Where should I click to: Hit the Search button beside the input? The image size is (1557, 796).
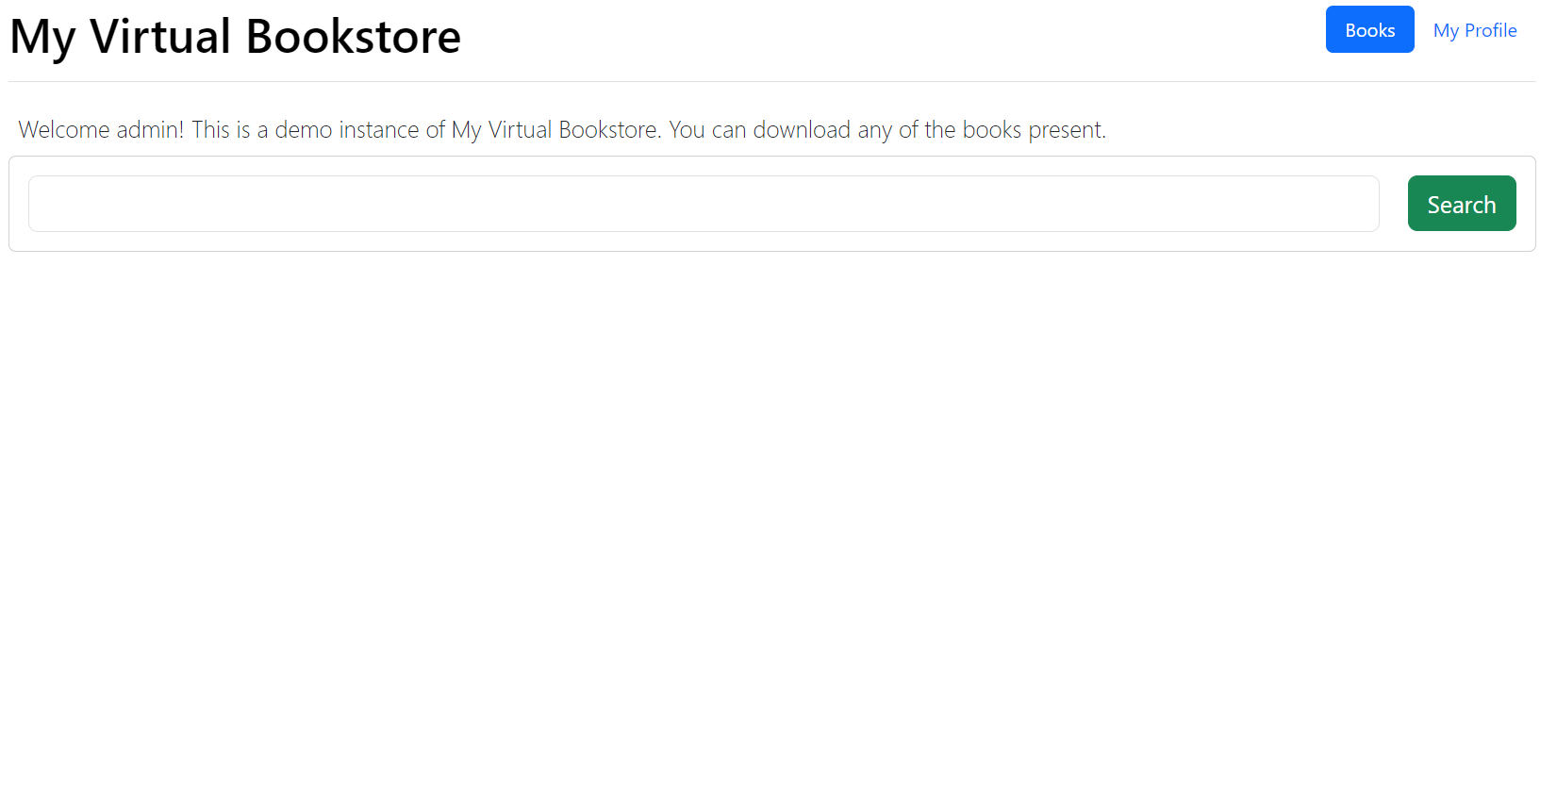click(1461, 204)
